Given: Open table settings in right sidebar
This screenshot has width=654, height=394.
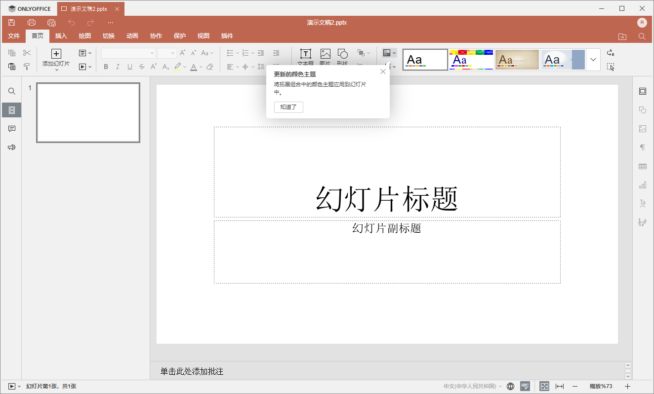Looking at the screenshot, I should (x=642, y=167).
